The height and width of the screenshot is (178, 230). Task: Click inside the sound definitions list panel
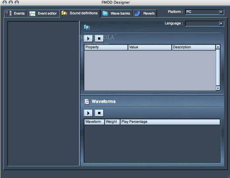43,94
